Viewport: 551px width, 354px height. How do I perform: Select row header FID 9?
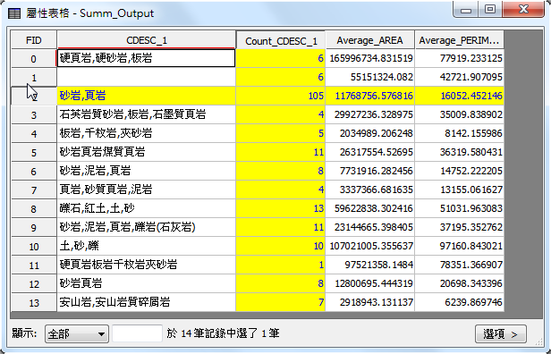tap(34, 228)
